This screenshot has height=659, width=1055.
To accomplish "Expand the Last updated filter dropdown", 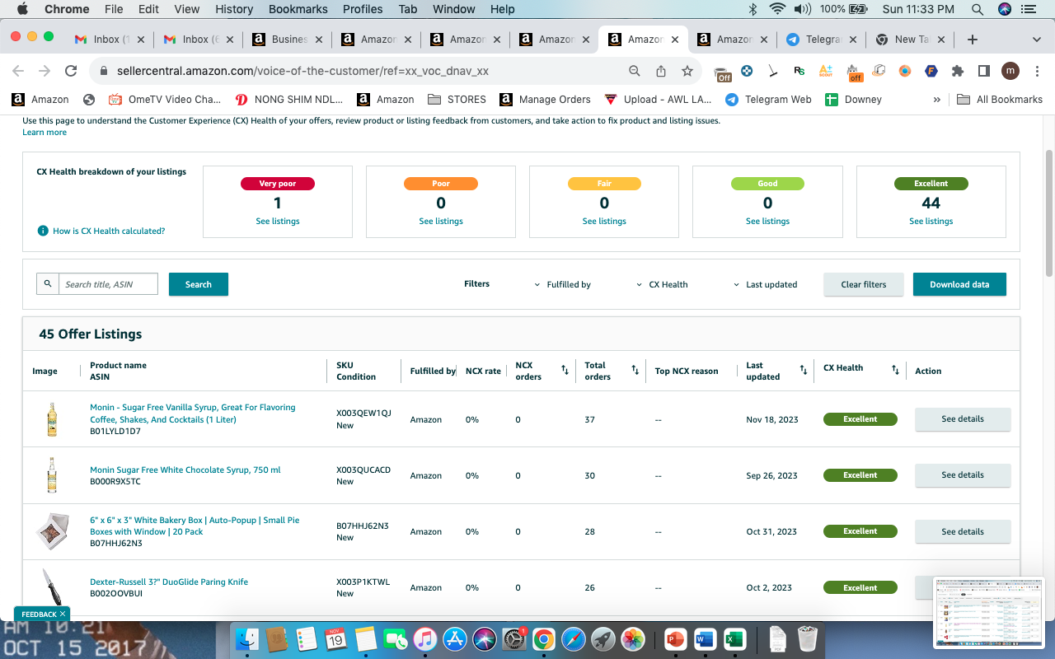I will 766,285.
